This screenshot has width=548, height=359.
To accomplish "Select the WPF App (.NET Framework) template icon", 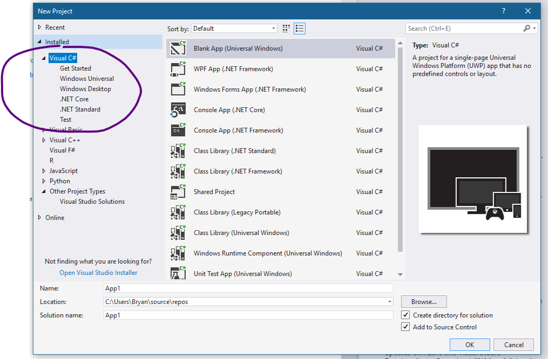I will (178, 69).
